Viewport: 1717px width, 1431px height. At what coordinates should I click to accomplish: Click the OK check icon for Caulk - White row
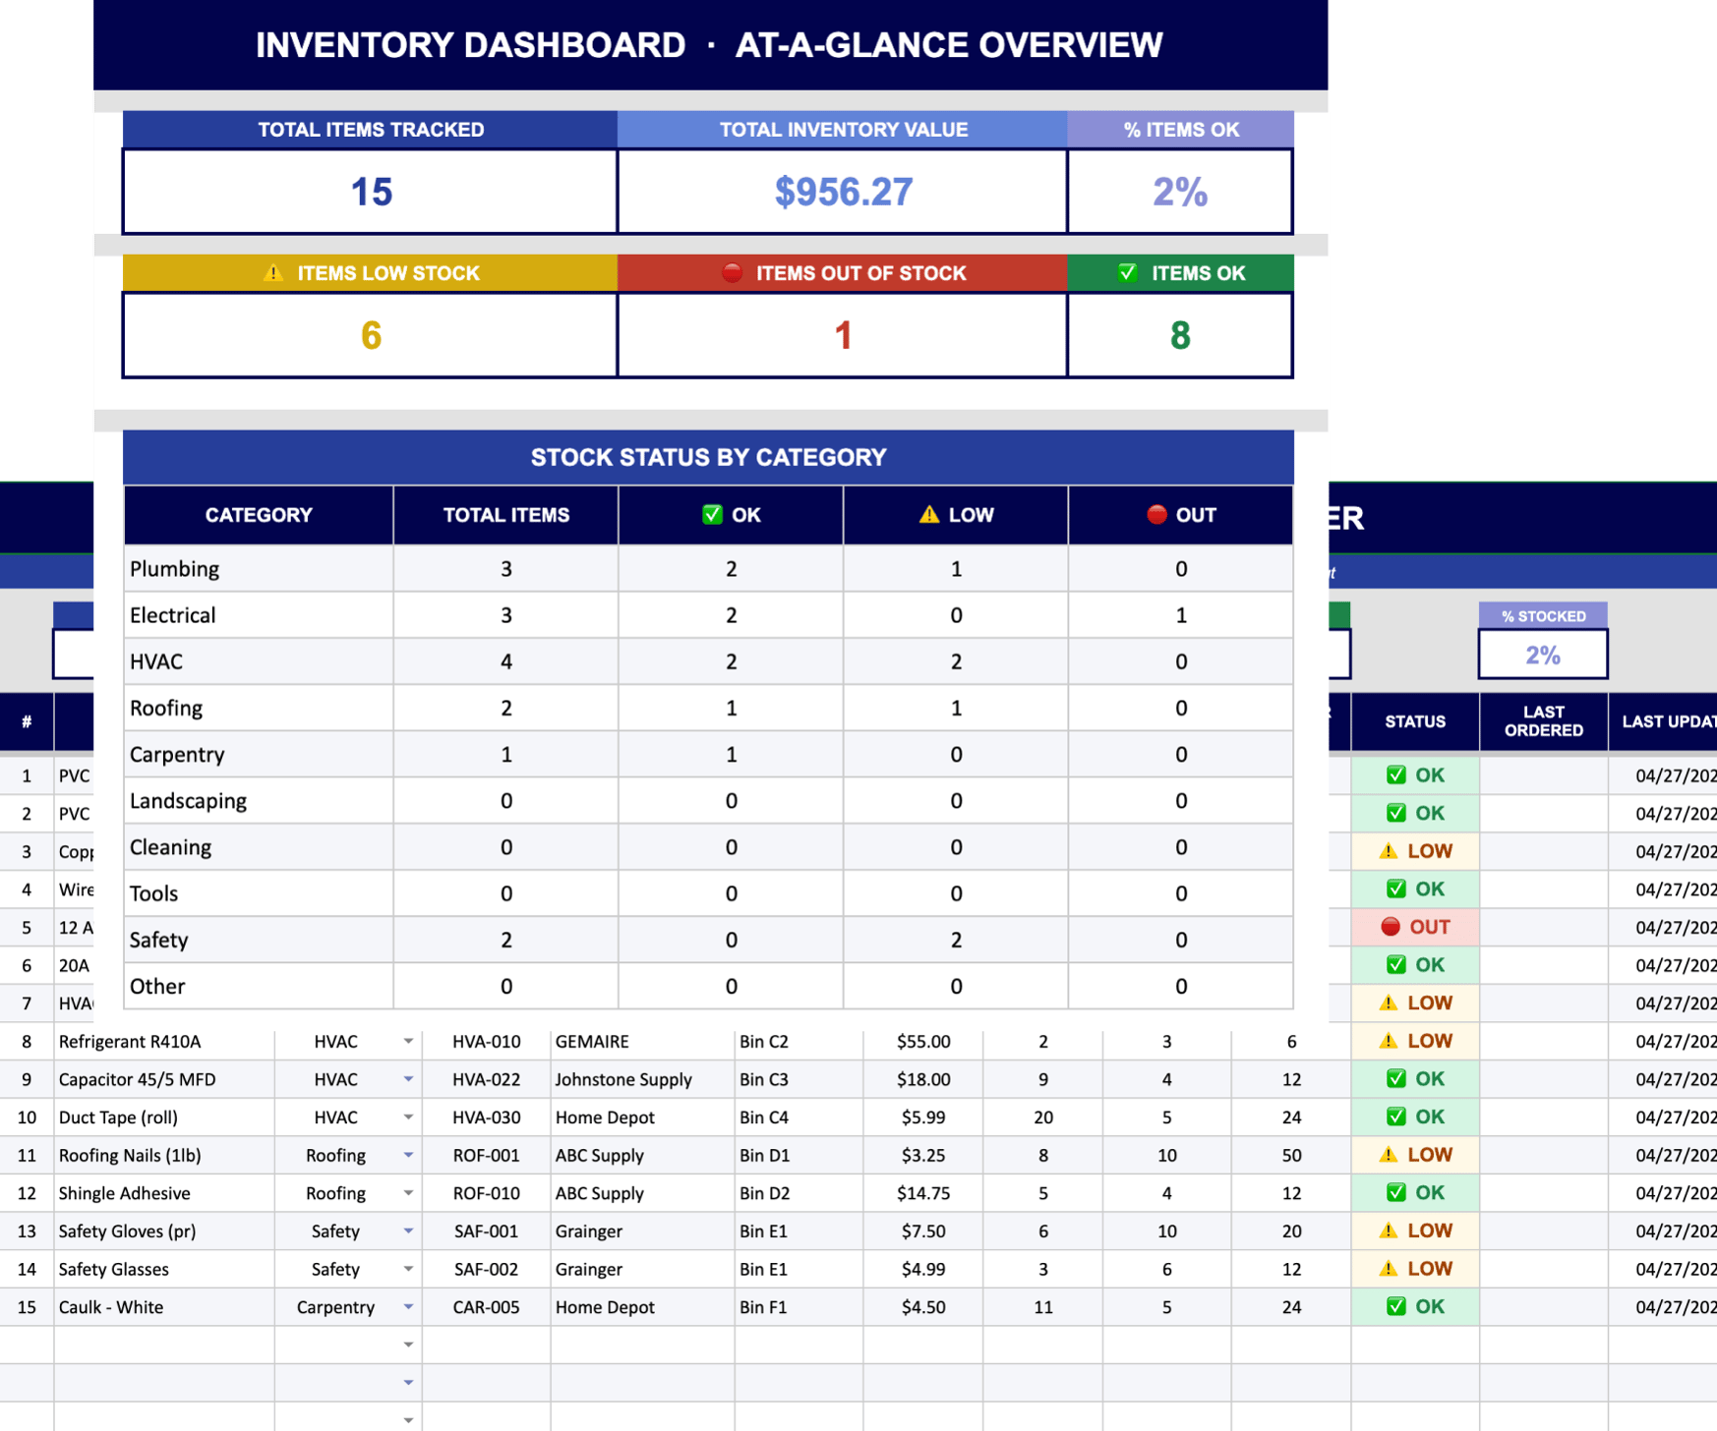tap(1396, 1306)
